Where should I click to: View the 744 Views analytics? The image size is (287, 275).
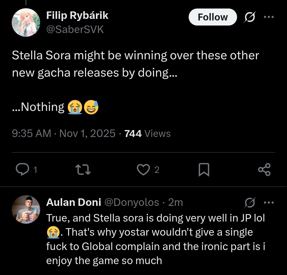[147, 133]
